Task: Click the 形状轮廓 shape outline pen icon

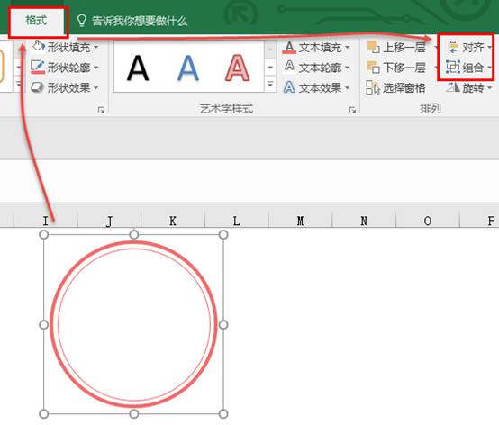Action: [38, 68]
